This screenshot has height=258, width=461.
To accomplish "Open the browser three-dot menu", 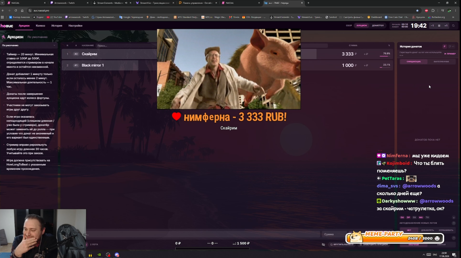I will (456, 11).
